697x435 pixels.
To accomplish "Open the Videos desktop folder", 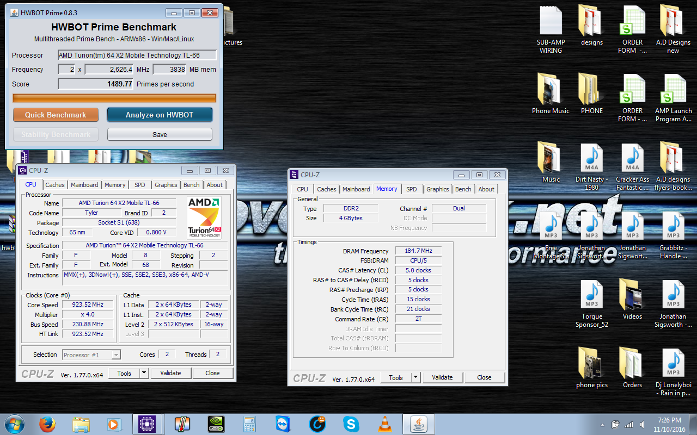I will (x=632, y=300).
